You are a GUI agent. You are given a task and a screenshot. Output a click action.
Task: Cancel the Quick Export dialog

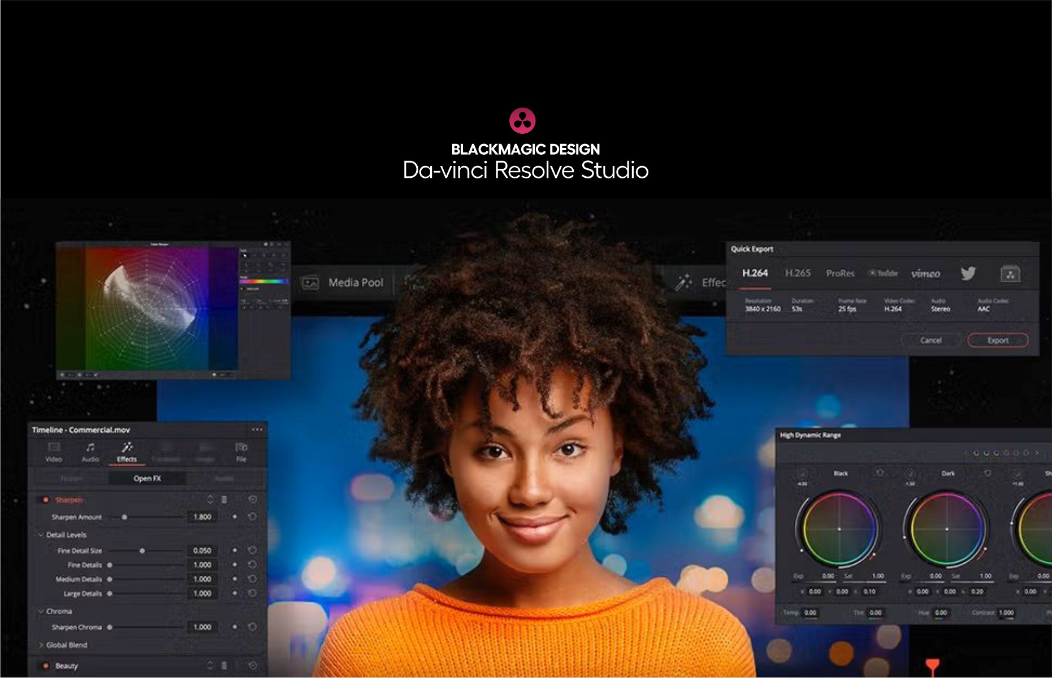pos(930,340)
